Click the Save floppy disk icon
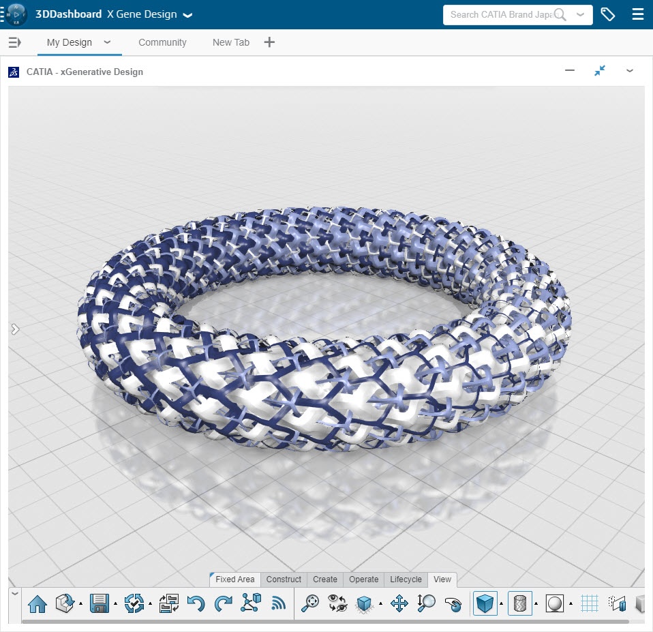This screenshot has height=632, width=653. [100, 603]
